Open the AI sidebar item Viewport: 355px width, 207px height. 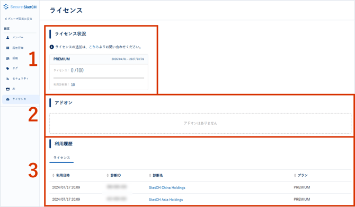click(14, 89)
